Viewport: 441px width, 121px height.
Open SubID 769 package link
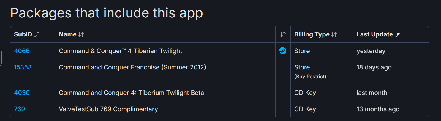point(20,109)
